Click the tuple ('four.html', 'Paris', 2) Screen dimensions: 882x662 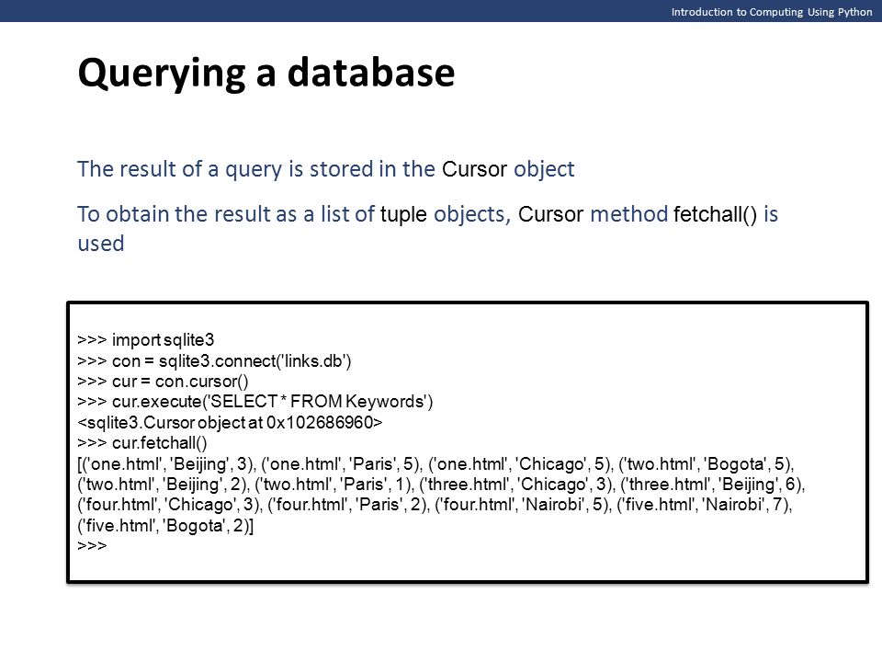tap(347, 505)
